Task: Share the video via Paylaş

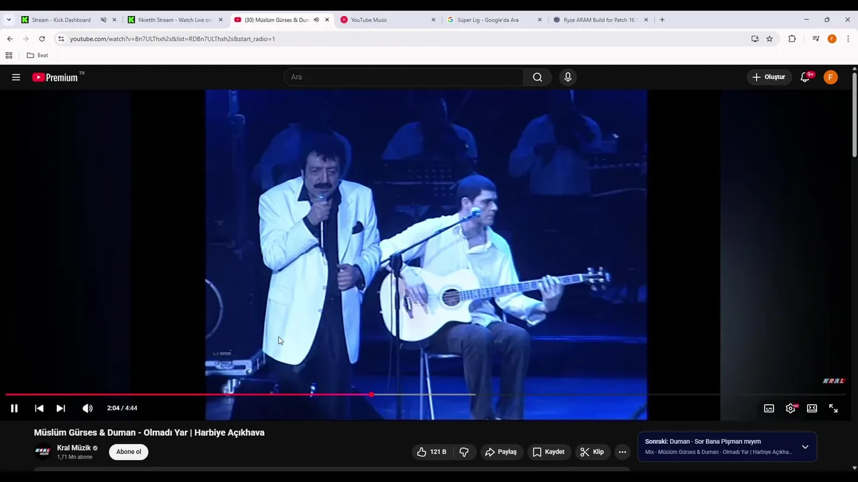Action: click(x=501, y=452)
